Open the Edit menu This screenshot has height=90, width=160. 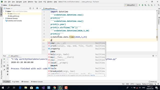pyautogui.click(x=9, y=2)
